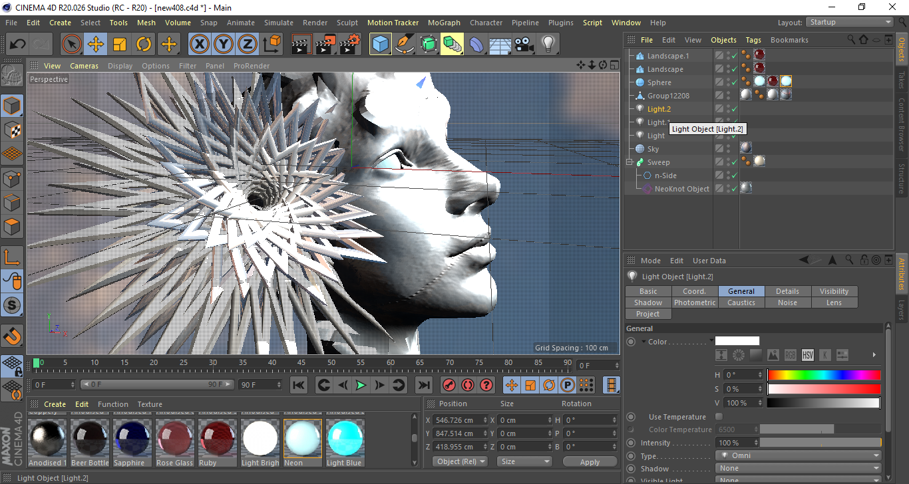Collapse the Sweep object hierarchy
Screen dimensions: 909x484
click(x=630, y=162)
